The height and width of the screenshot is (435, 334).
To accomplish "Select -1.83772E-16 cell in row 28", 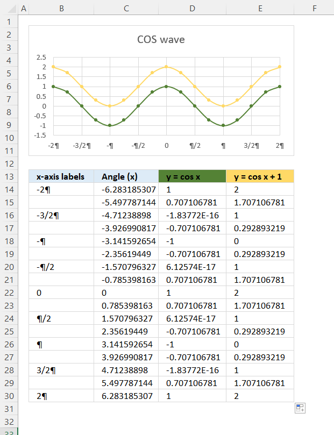I will [x=192, y=370].
